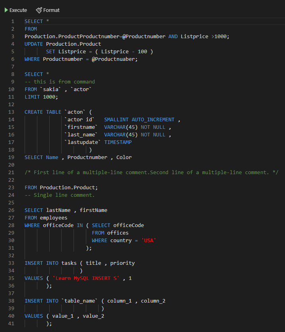Click the Format brush icon
The image size is (285, 332).
[x=39, y=10]
